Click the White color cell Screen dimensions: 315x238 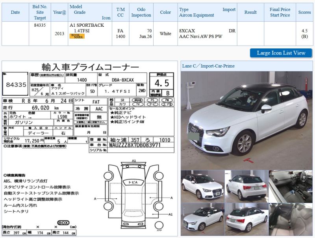click(x=165, y=34)
